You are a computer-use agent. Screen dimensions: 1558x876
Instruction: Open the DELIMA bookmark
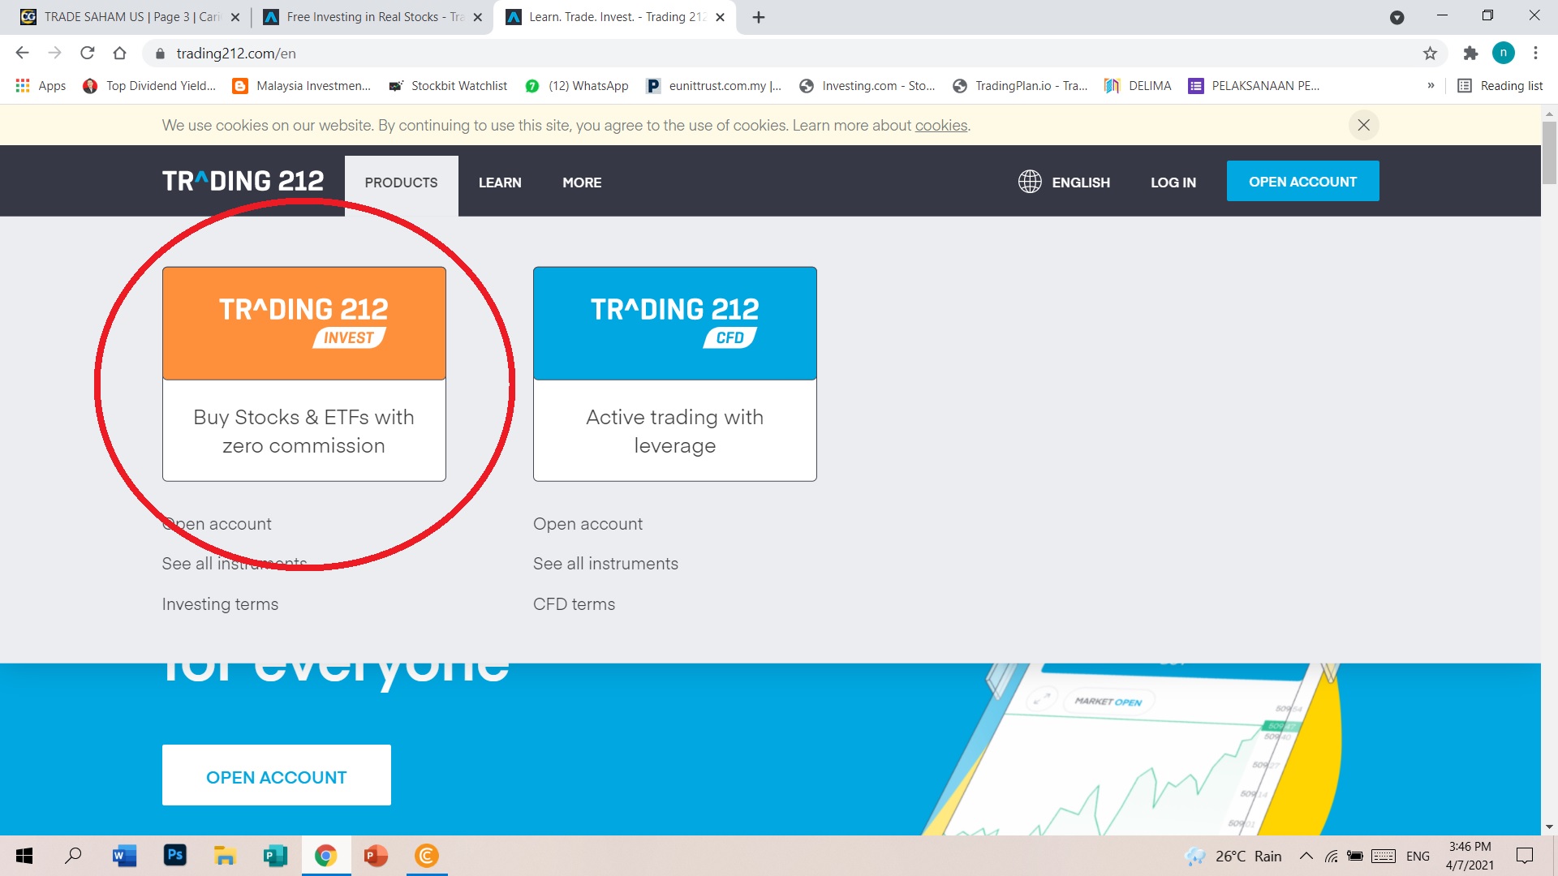point(1138,86)
